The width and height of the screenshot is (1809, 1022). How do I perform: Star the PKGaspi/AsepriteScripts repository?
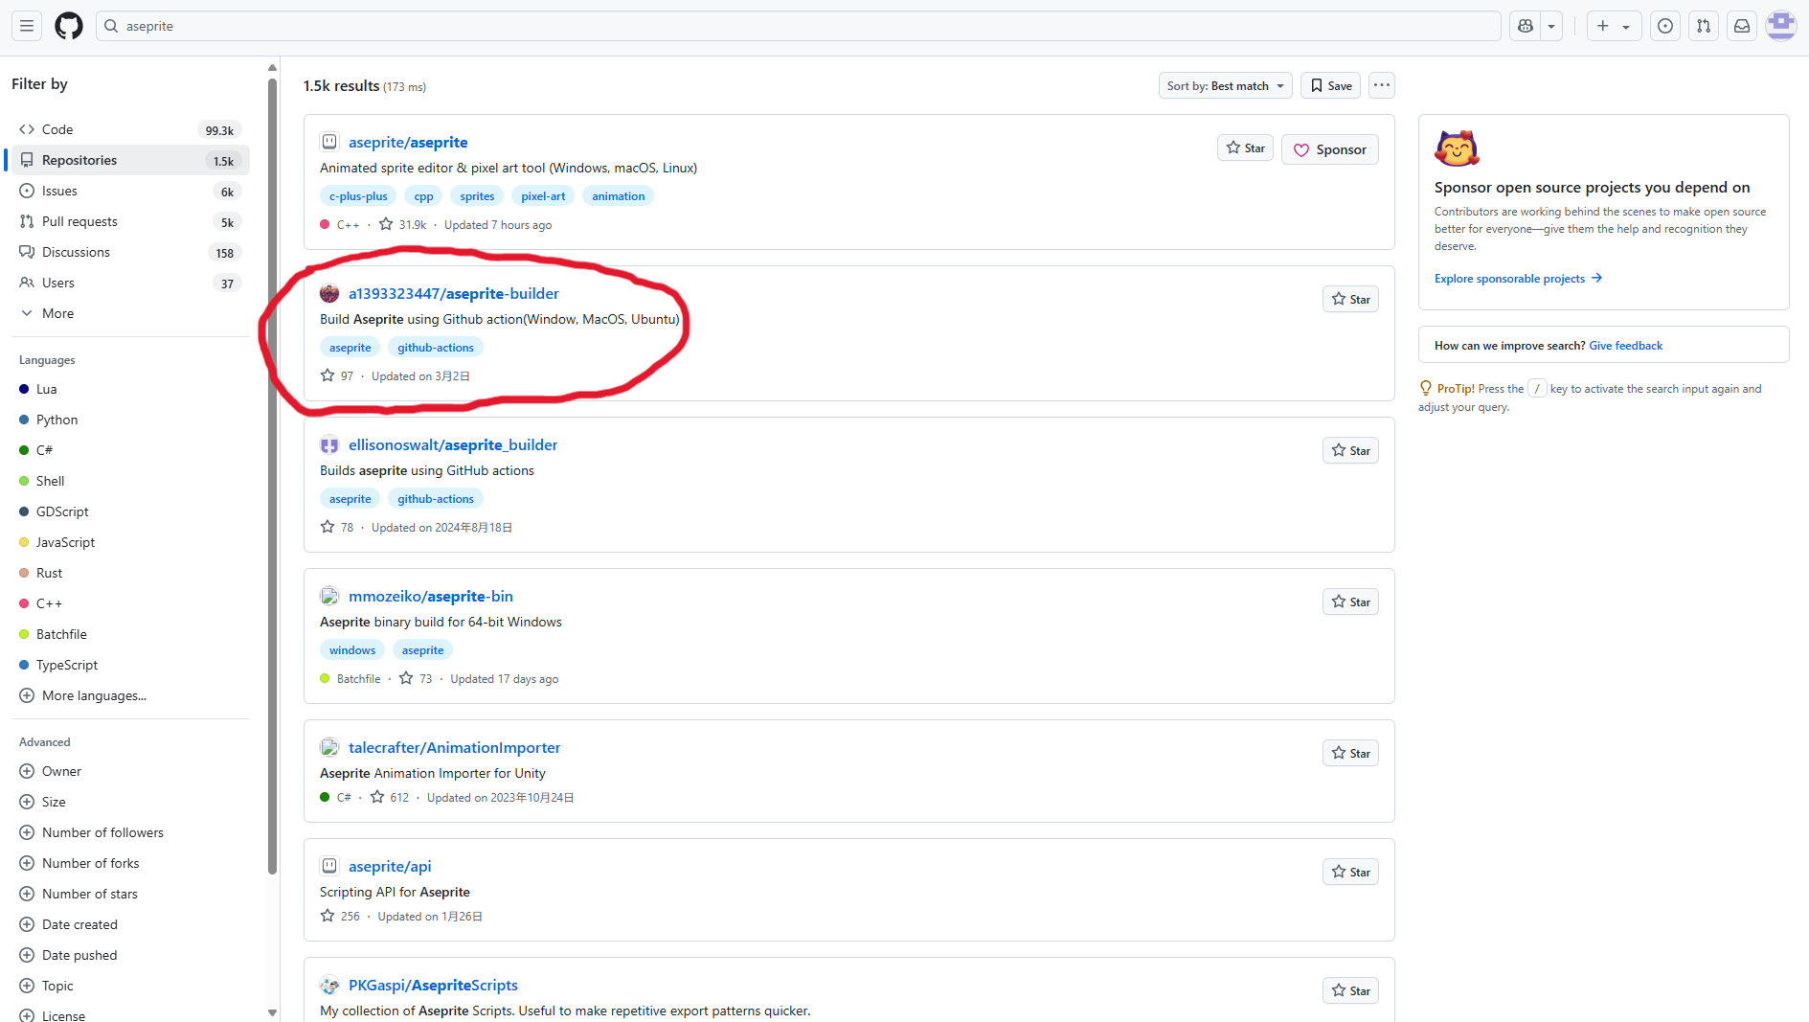point(1350,990)
